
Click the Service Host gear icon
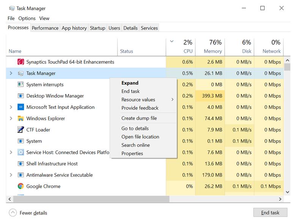point(20,152)
